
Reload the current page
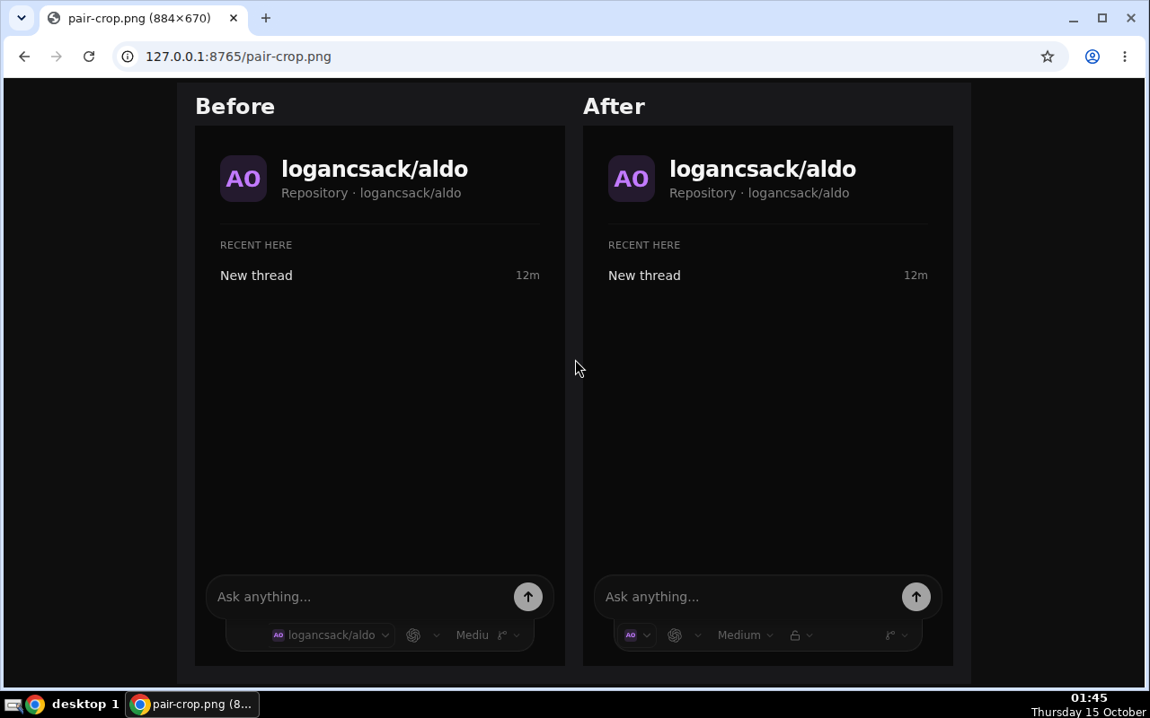click(x=89, y=57)
